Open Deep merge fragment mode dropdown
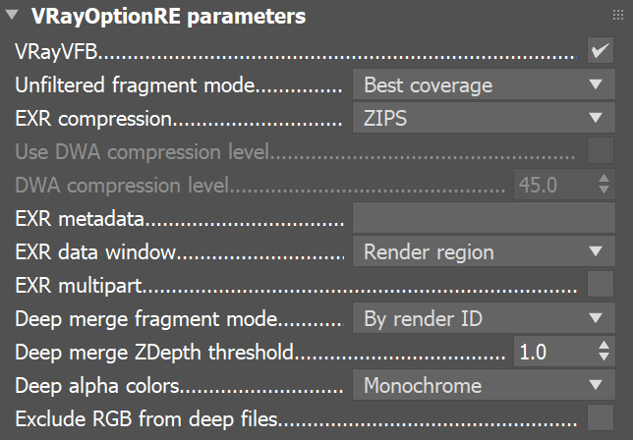The image size is (633, 440). 483,319
